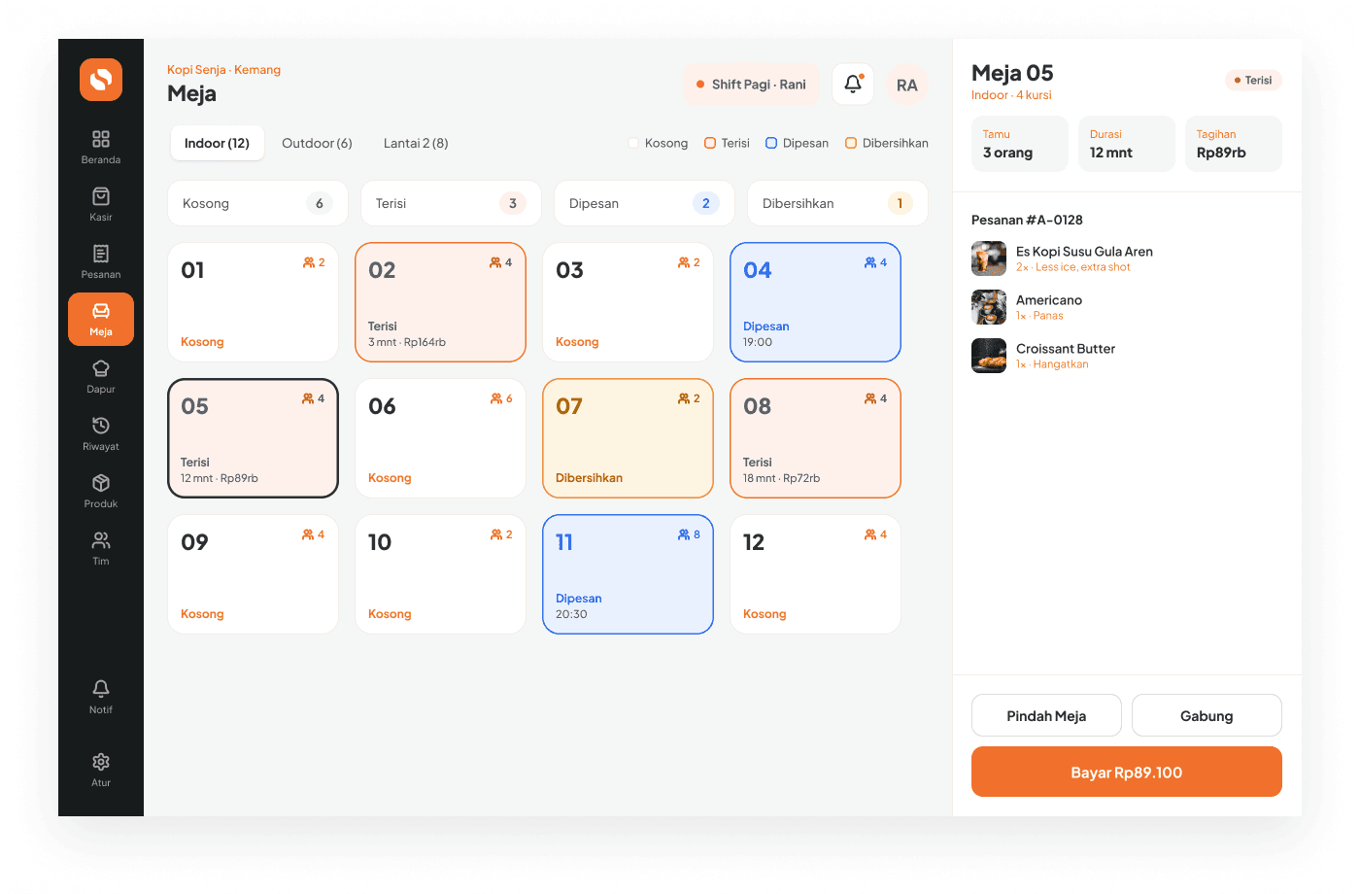Filter by the Kosong summary card
Screen dimensions: 1360x894
point(257,203)
